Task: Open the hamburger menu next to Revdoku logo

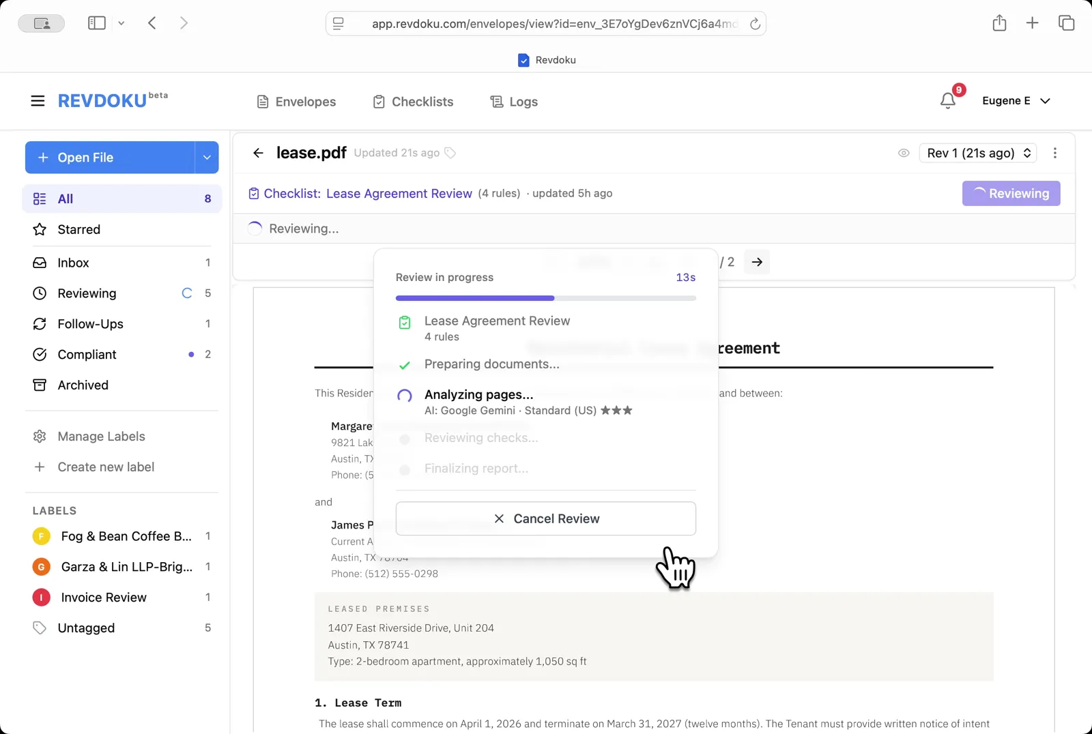Action: click(x=38, y=101)
